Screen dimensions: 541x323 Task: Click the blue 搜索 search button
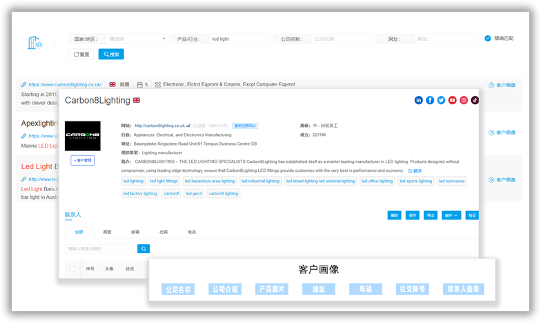[x=111, y=54]
